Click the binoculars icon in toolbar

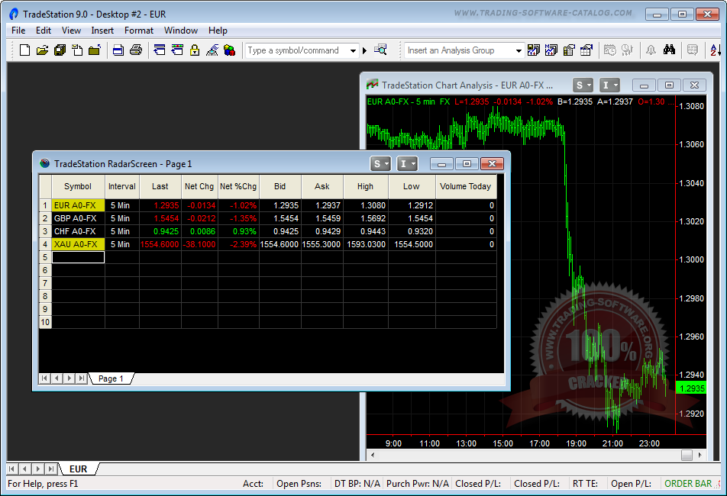coord(669,50)
